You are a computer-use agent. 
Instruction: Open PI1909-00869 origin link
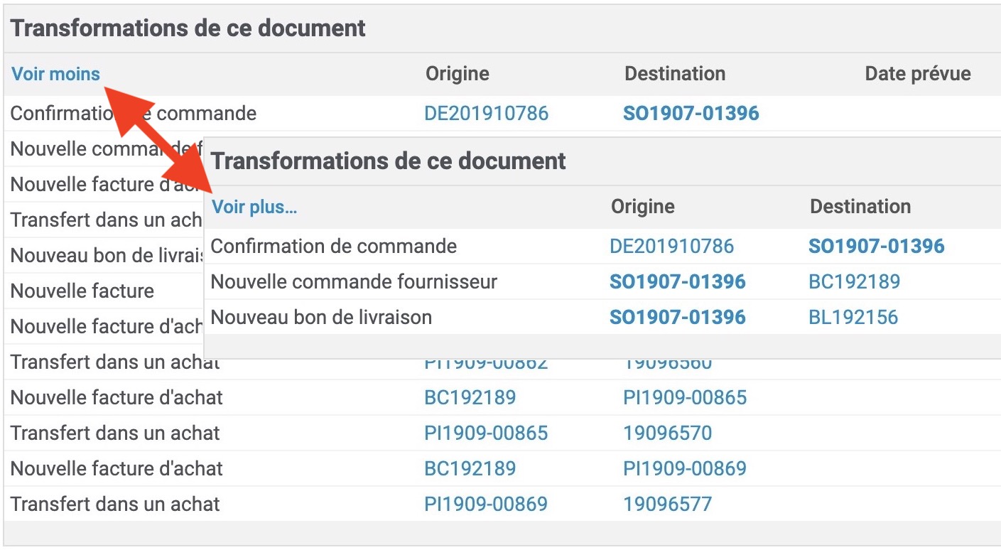(x=486, y=505)
